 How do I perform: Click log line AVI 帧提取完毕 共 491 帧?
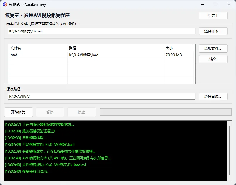point(58,158)
